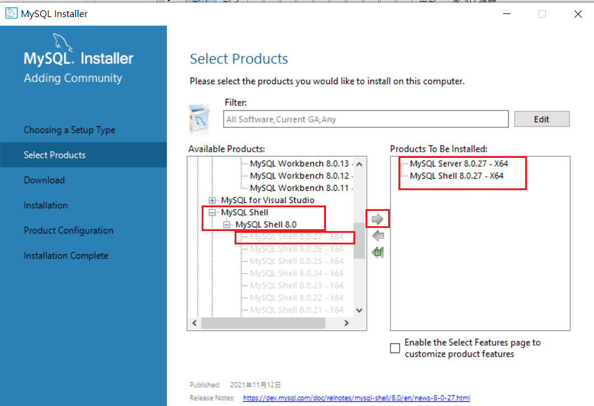Click the Available Products scroll up arrow
This screenshot has width=594, height=406.
point(359,164)
